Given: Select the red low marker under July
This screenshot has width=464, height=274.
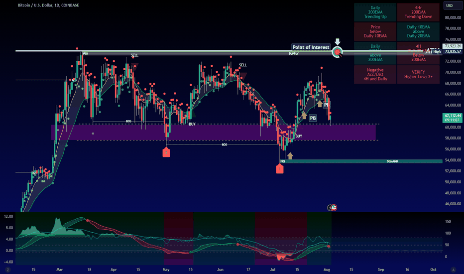Looking at the screenshot, I should pyautogui.click(x=280, y=168).
